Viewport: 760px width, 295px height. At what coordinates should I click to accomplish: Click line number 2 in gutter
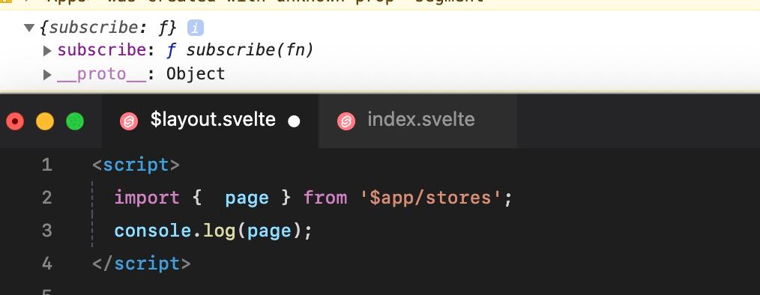(x=46, y=198)
